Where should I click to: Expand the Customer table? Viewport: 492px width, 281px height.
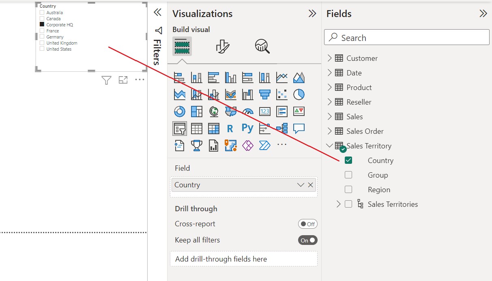(329, 58)
